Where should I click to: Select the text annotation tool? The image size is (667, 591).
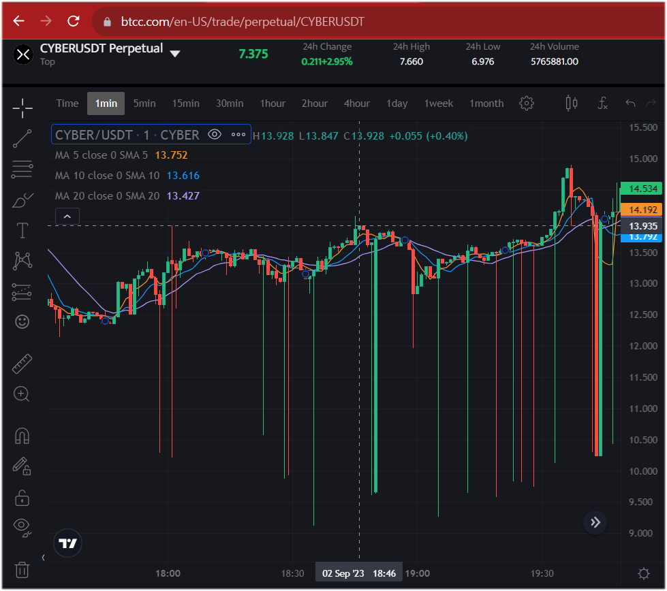pyautogui.click(x=22, y=231)
